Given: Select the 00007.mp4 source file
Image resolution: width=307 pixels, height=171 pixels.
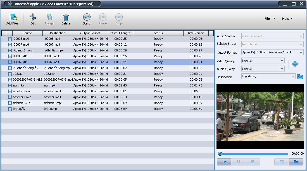Looking at the screenshot, I should pyautogui.click(x=21, y=45).
